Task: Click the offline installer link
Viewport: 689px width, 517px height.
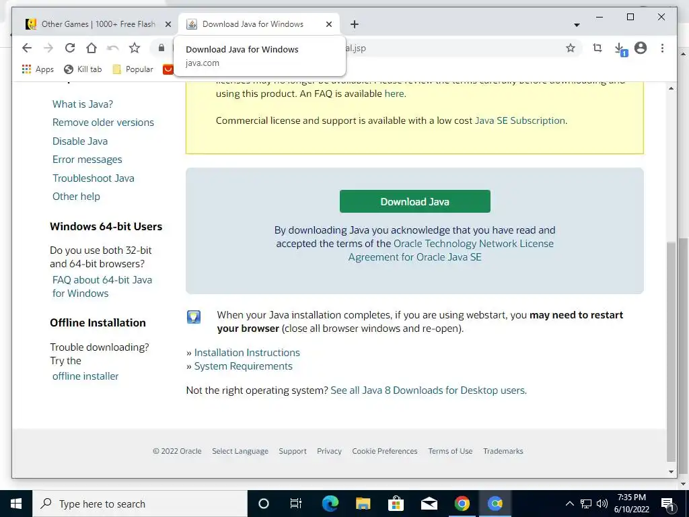Action: 85,376
